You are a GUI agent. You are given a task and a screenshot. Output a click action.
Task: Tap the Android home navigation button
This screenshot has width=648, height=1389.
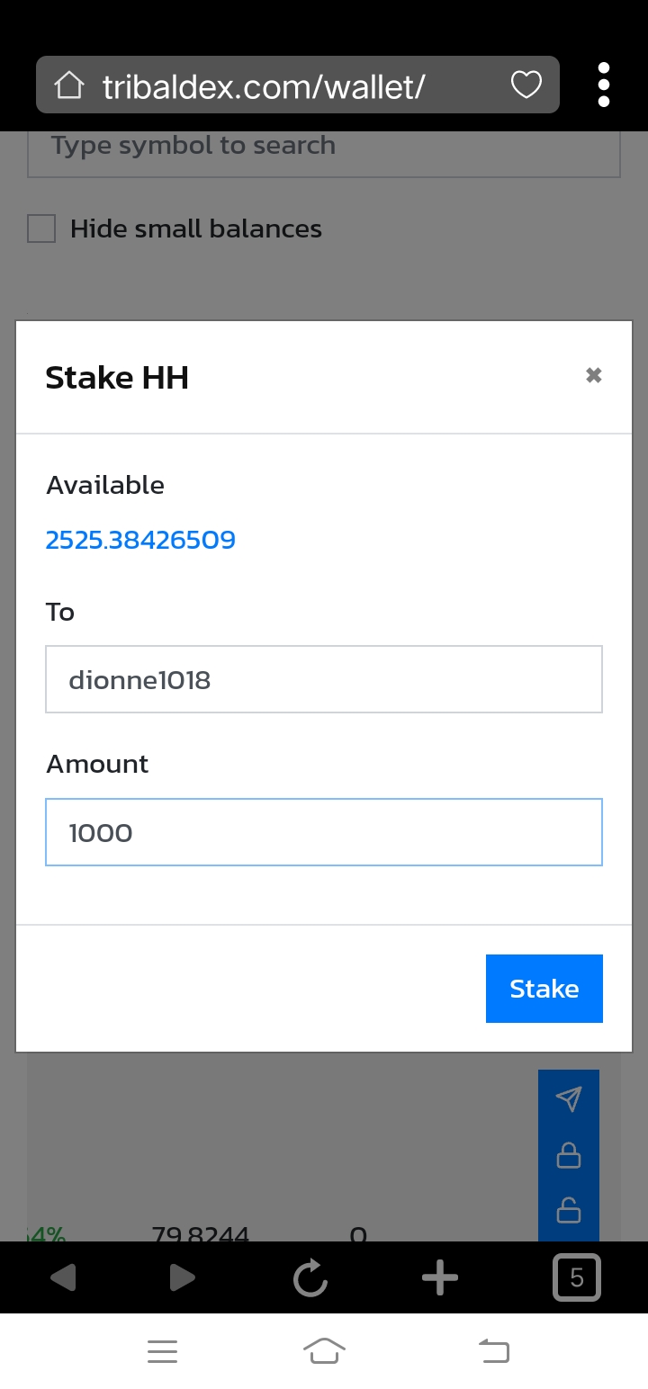[324, 1351]
